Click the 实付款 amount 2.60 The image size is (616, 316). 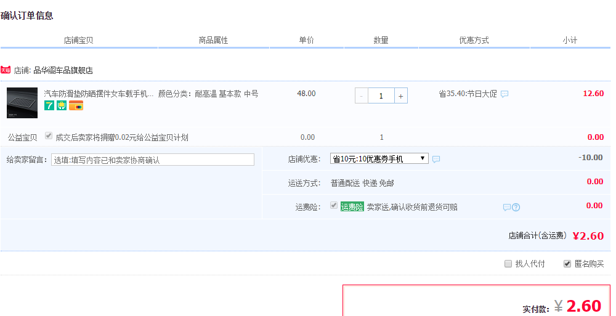(x=584, y=306)
